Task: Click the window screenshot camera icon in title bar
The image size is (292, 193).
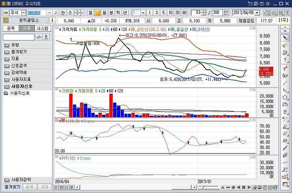Action: 262,4
